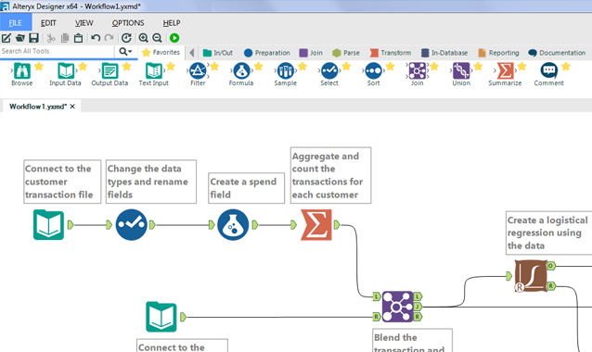This screenshot has height=352, width=592.
Task: Toggle favorite star on Summarize tool
Action: (x=521, y=67)
